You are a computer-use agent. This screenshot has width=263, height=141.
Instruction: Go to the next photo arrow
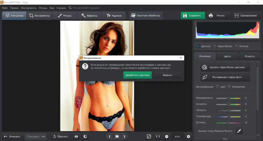(x=124, y=137)
